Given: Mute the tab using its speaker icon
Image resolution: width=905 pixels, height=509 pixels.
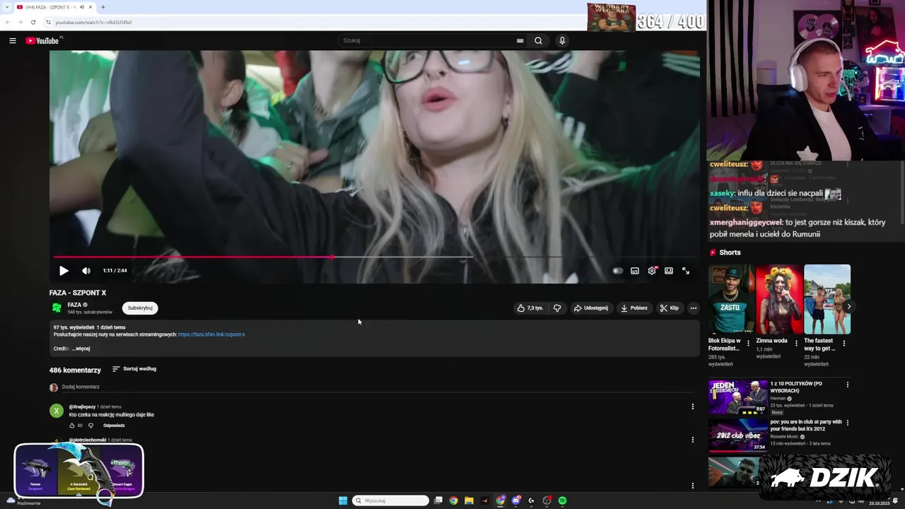Looking at the screenshot, I should pyautogui.click(x=82, y=7).
